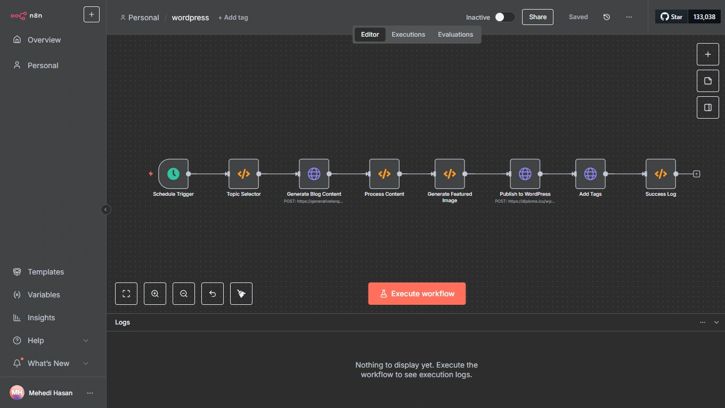The height and width of the screenshot is (408, 725).
Task: Click the reset zoom button
Action: (x=213, y=294)
